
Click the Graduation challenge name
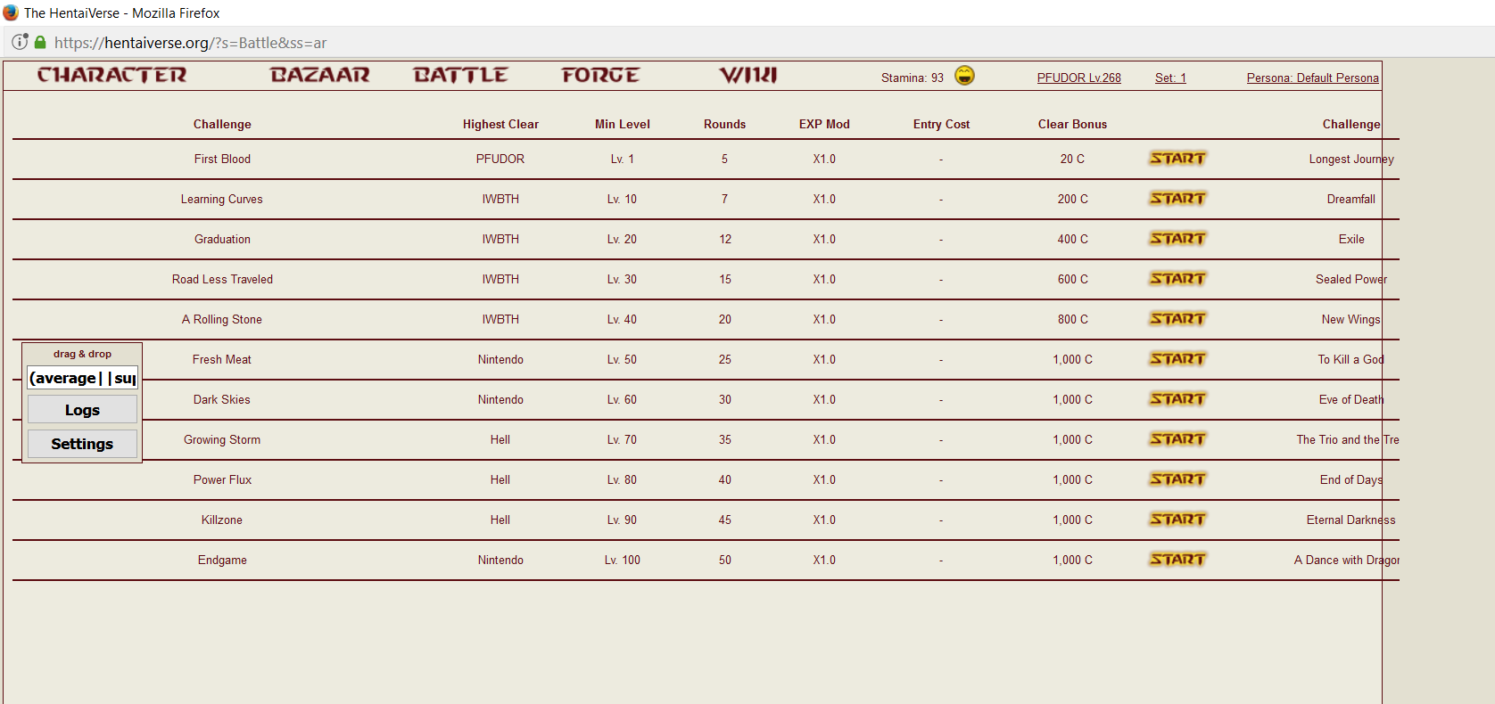[222, 239]
